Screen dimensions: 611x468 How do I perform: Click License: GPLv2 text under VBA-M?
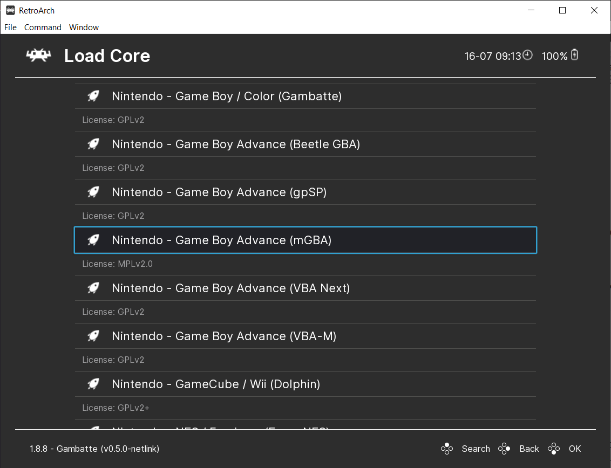(x=113, y=360)
